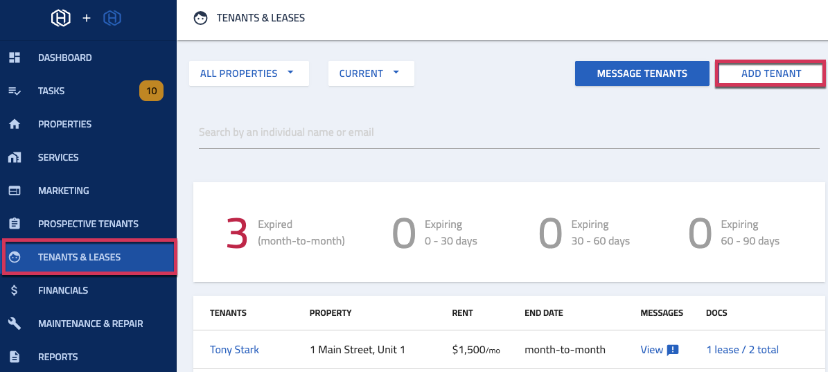The image size is (828, 372).
Task: Click the Financials dollar sign icon
Action: (15, 290)
